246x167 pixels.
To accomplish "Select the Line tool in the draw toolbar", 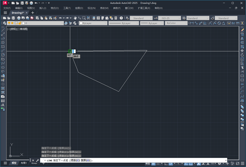I will click(x=3, y=30).
